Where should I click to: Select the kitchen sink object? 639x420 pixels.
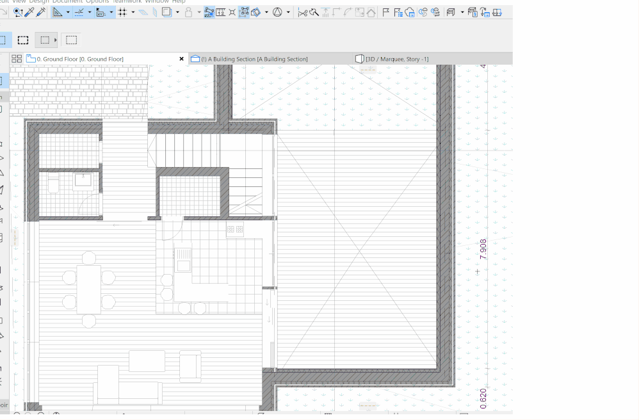click(x=183, y=259)
